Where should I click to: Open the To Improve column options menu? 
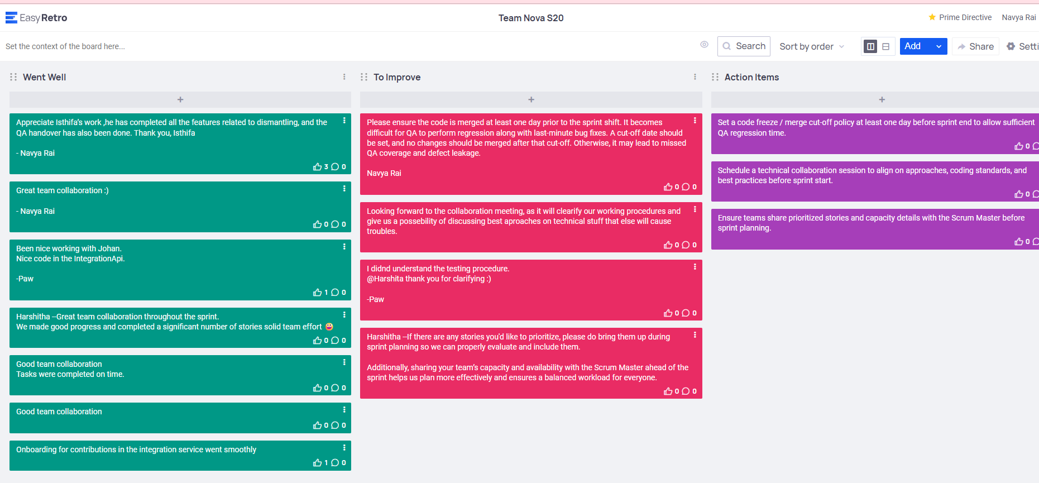pyautogui.click(x=695, y=77)
